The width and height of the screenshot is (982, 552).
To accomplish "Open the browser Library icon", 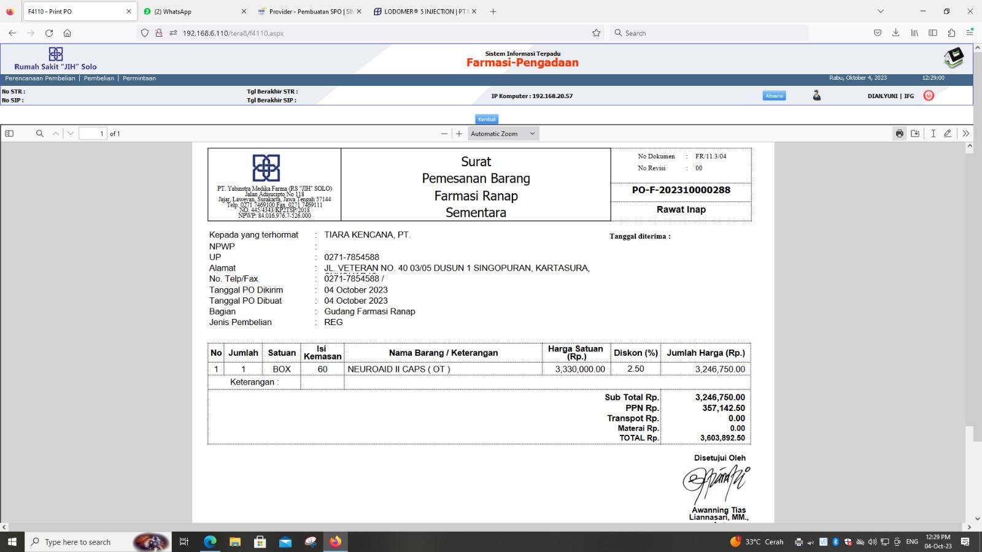I will click(914, 33).
